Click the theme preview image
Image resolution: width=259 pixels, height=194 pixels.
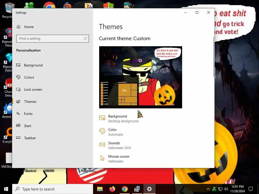(141, 77)
